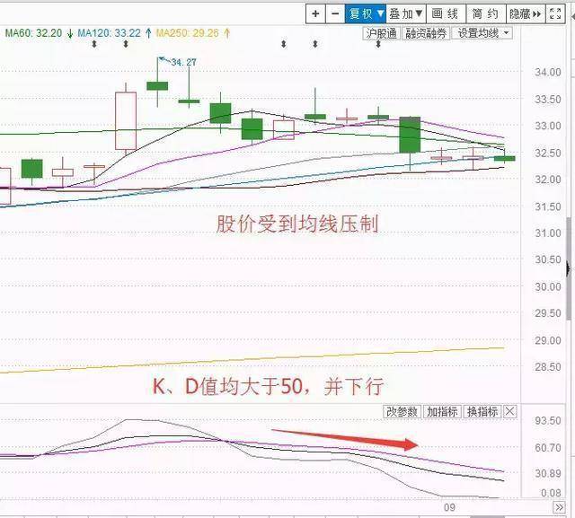Screen dimensions: 575x518
Task: Click the 93.50 KDJ axis label
Action: (x=548, y=420)
